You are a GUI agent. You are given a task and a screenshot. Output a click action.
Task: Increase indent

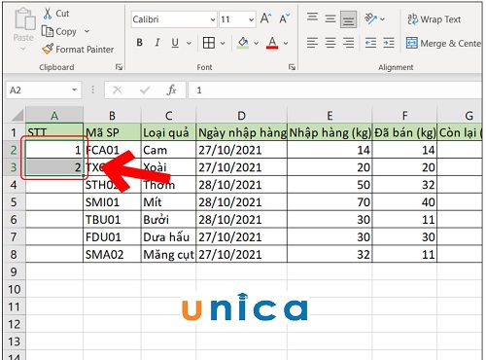point(389,43)
